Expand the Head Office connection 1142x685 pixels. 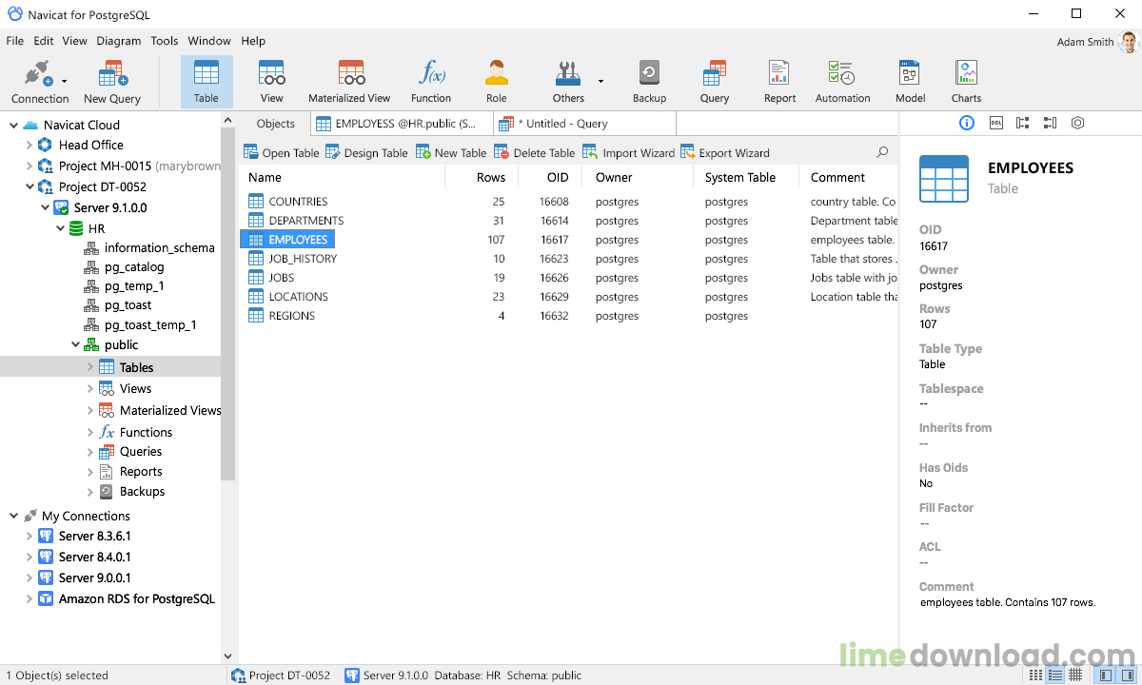click(28, 145)
